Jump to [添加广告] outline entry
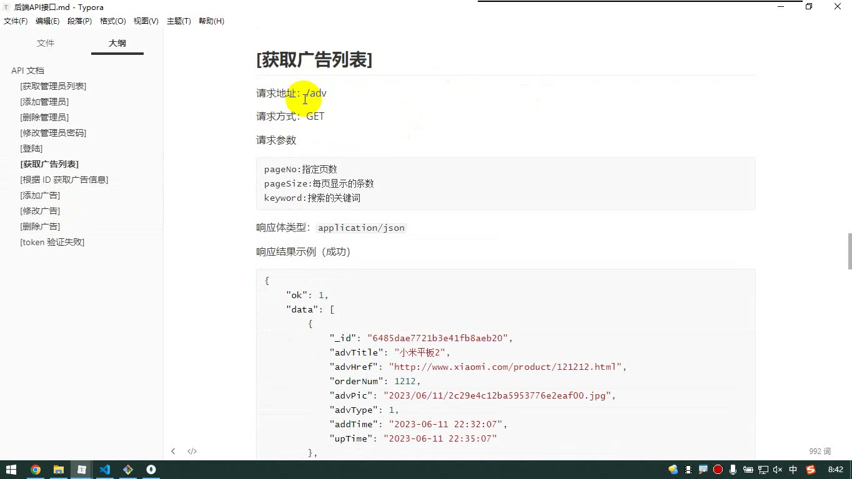 (x=40, y=195)
